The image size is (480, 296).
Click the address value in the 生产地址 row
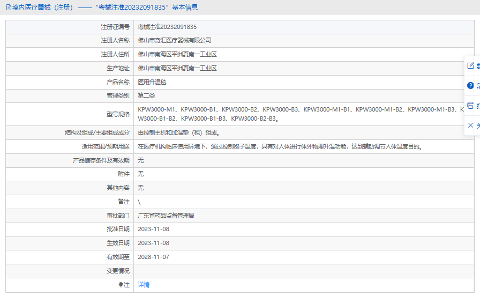[177, 68]
